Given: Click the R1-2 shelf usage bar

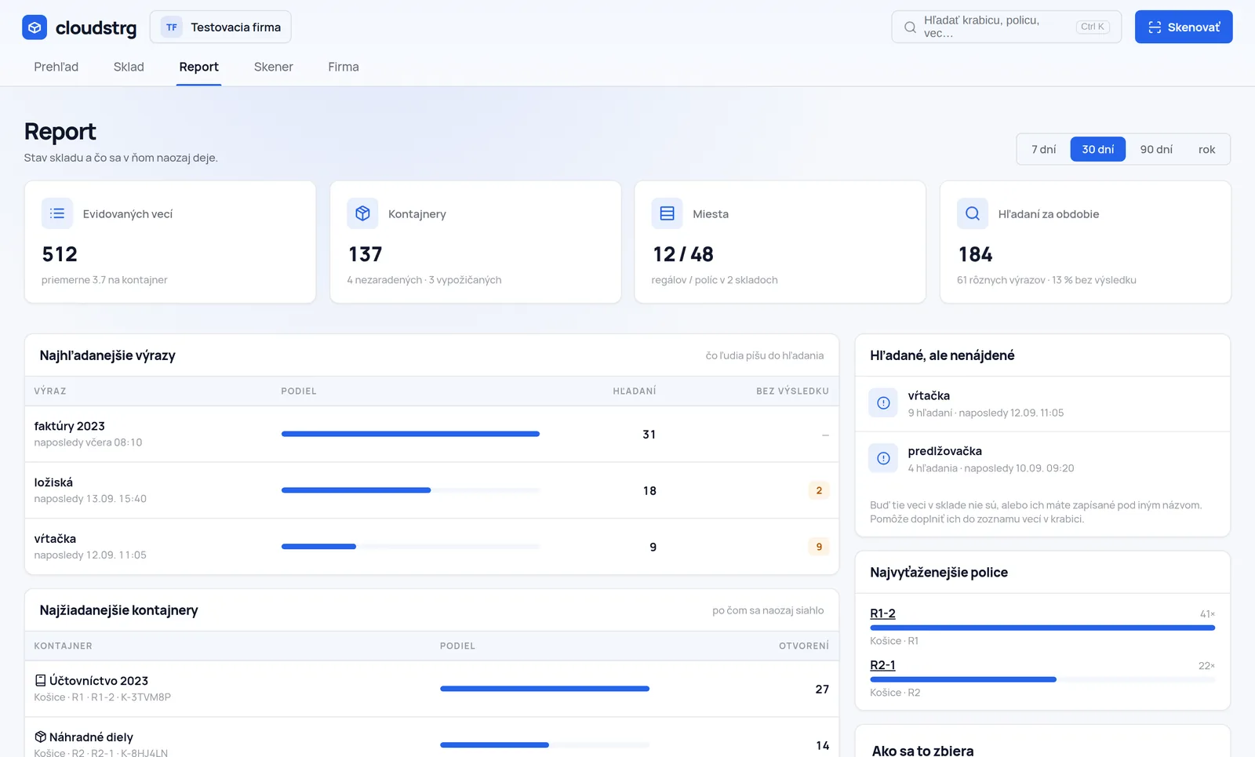Looking at the screenshot, I should (1042, 628).
